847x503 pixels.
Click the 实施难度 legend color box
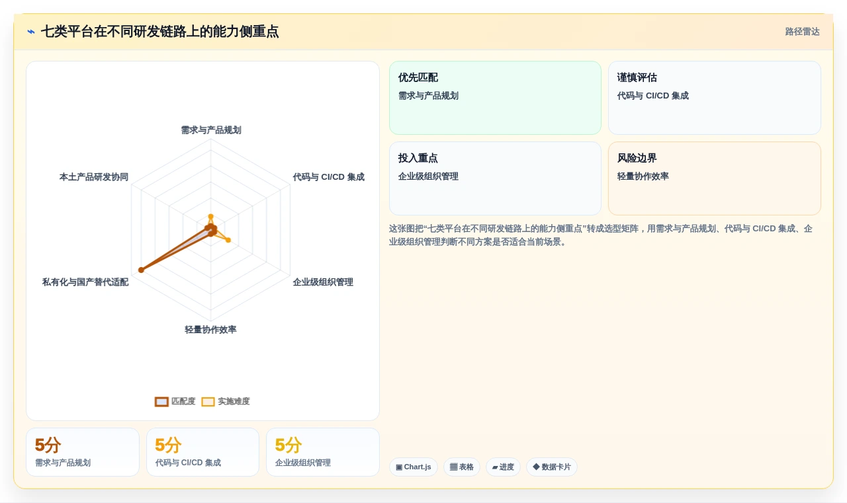208,401
